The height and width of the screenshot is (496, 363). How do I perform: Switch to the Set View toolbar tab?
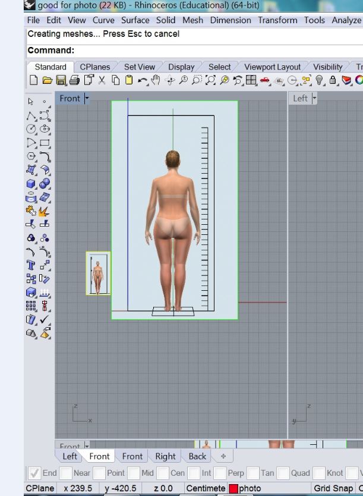(x=140, y=67)
